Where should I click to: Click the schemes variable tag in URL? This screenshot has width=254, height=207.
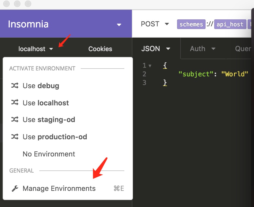pyautogui.click(x=191, y=24)
